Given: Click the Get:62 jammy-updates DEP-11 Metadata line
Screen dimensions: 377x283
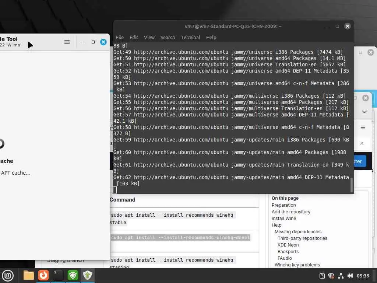Looking at the screenshot, I should [x=231, y=181].
